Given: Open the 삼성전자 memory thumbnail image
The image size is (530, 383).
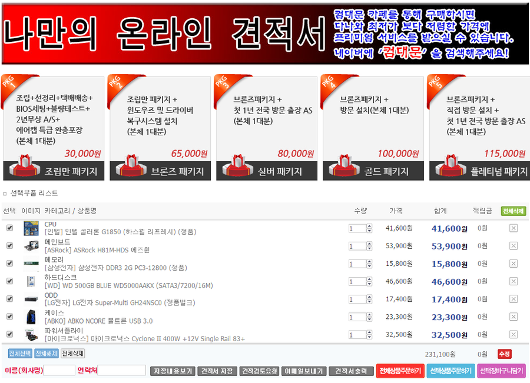Looking at the screenshot, I should (x=31, y=264).
